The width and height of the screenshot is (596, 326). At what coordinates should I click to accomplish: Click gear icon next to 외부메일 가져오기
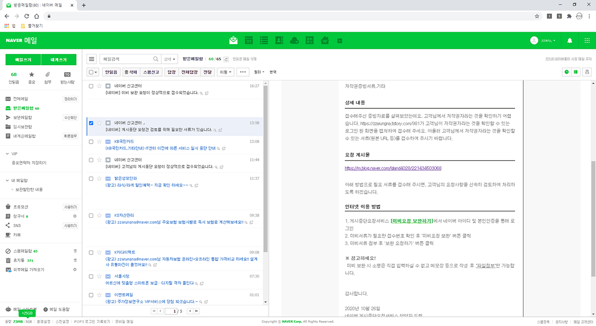pos(75,270)
